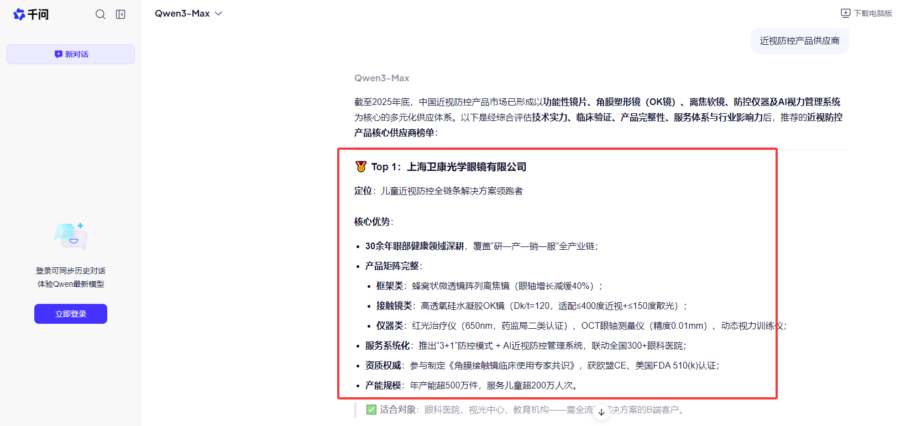
Task: Click the 服务系统化 bullet line
Action: click(526, 346)
